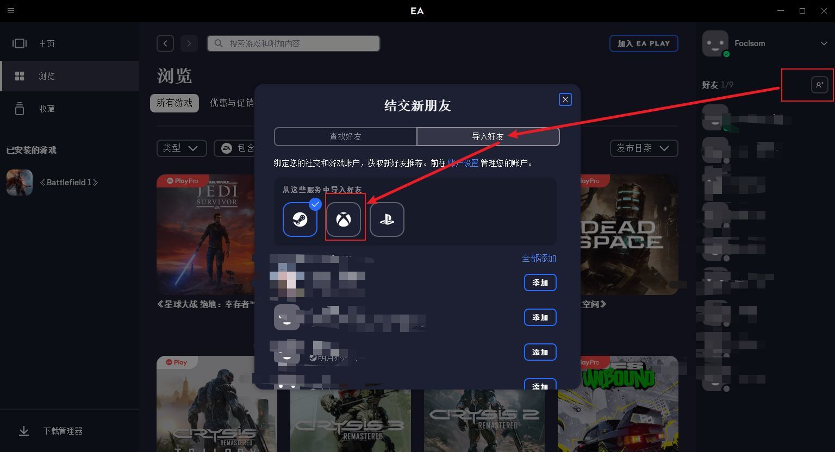Screen dimensions: 835x452
Task: Open the 发布日期 dropdown
Action: pos(644,148)
